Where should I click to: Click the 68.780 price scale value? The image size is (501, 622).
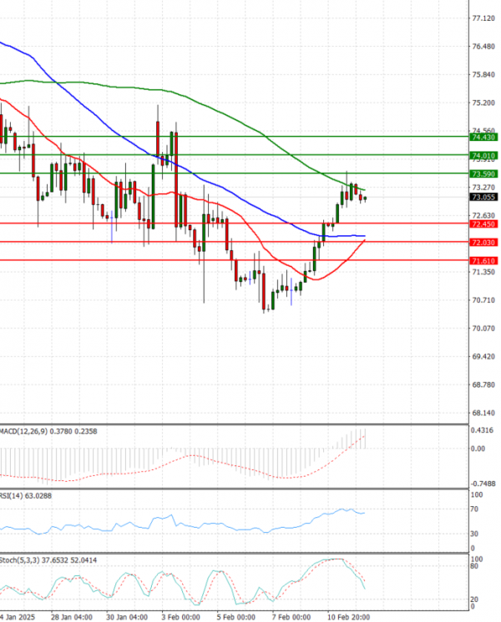[483, 384]
